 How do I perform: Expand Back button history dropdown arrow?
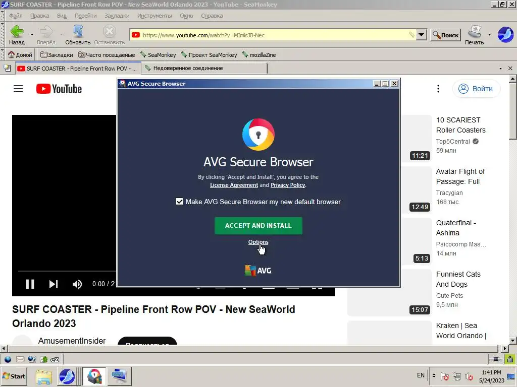tap(32, 35)
